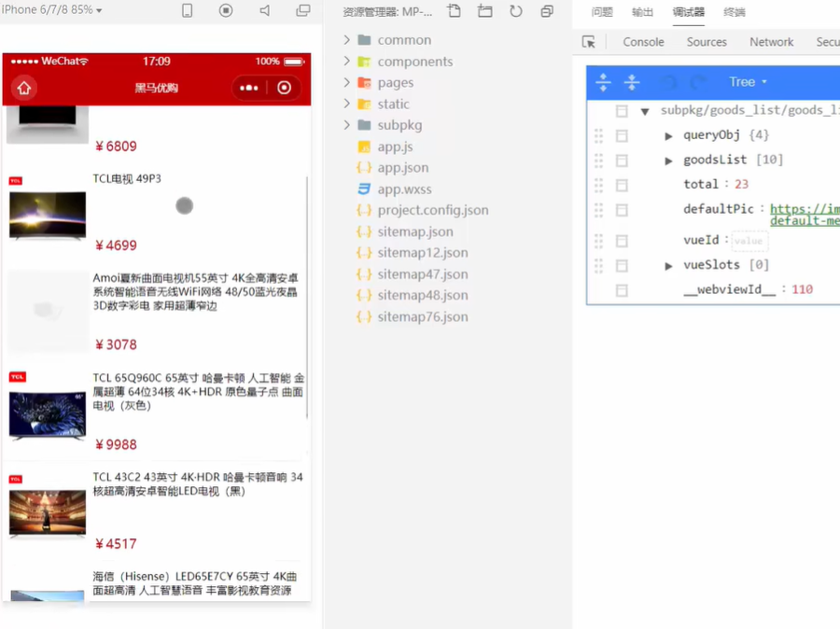
Task: Expand all fields in the AppData JSON editor
Action: (x=603, y=82)
